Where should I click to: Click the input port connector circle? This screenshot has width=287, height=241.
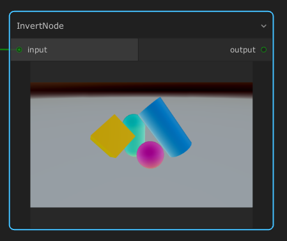coord(19,50)
